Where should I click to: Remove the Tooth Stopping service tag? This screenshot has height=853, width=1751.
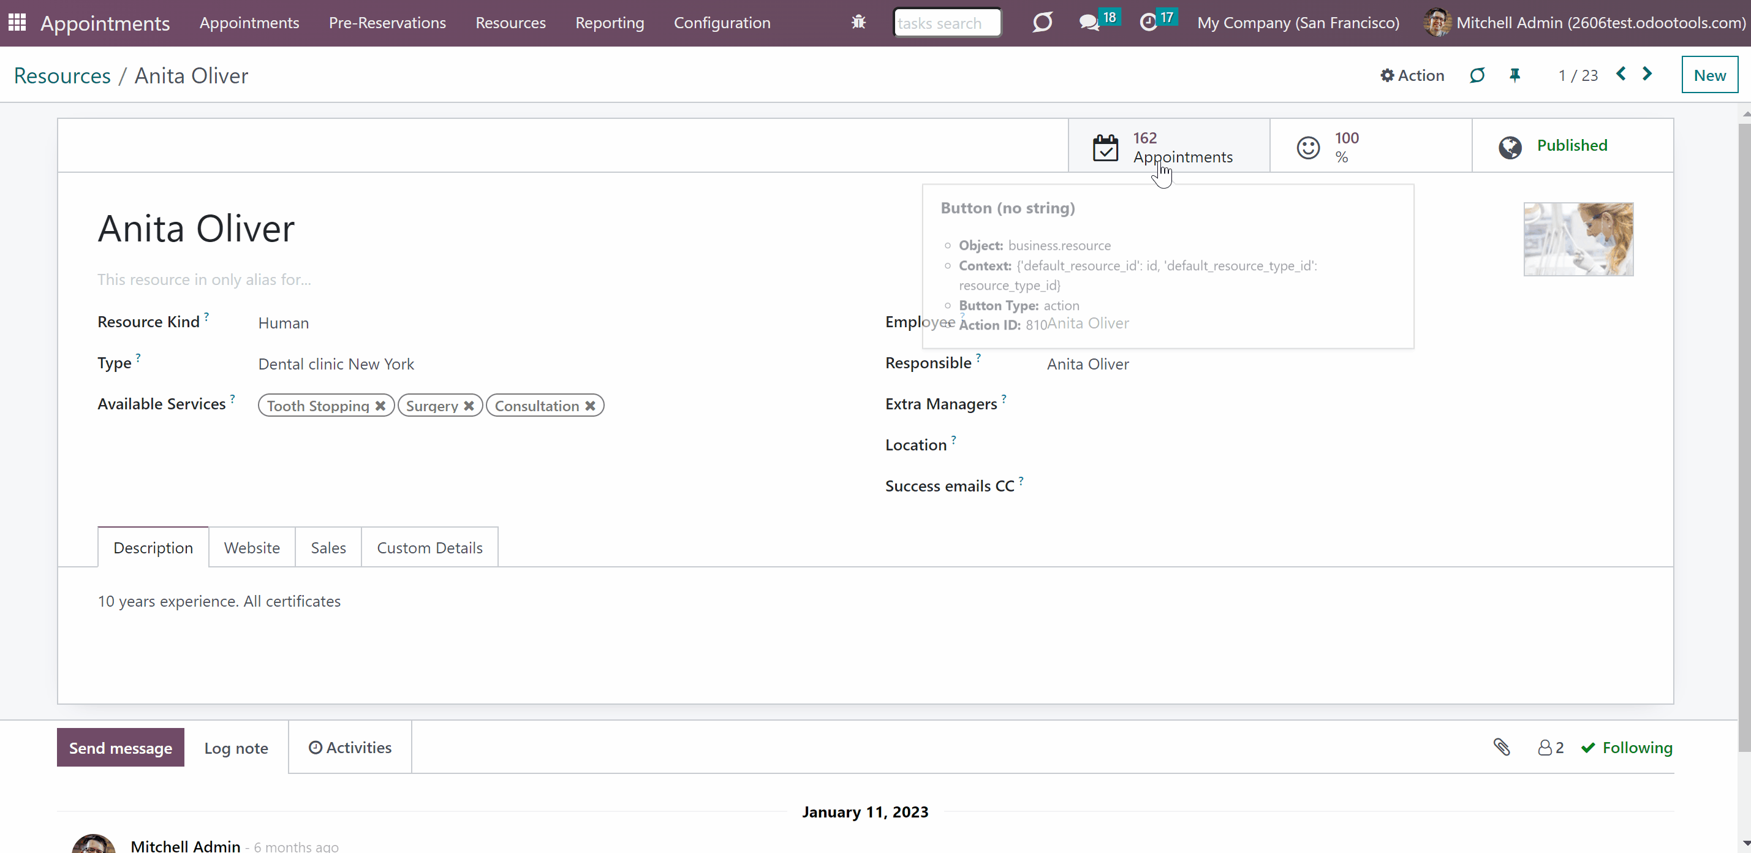coord(380,406)
